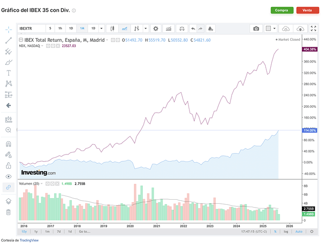Open chart settings gear in toolbar
321x246 pixels.
[156, 29]
